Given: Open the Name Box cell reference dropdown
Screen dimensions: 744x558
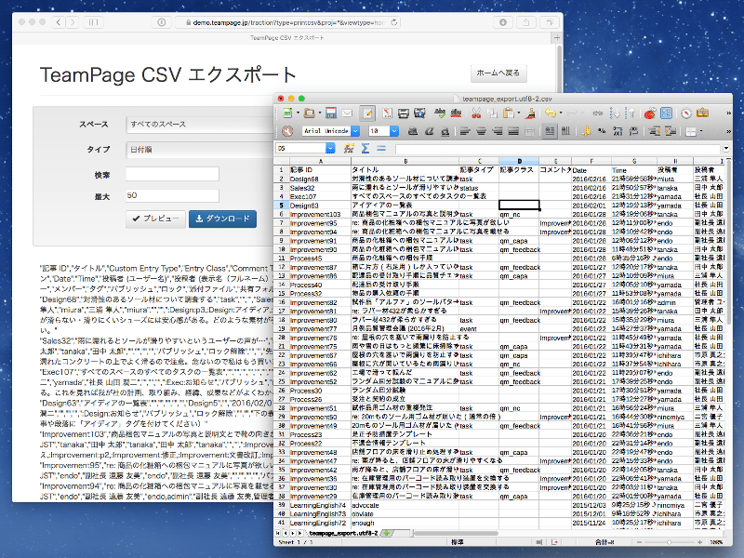Looking at the screenshot, I should tap(330, 149).
